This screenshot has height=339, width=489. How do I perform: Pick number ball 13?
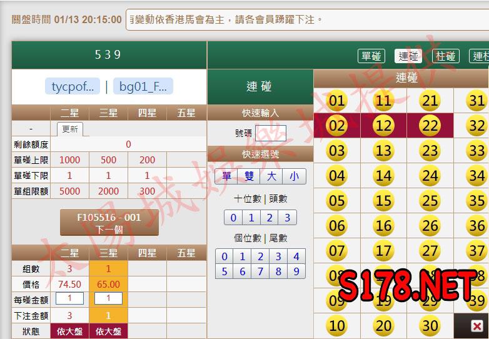[x=383, y=151]
